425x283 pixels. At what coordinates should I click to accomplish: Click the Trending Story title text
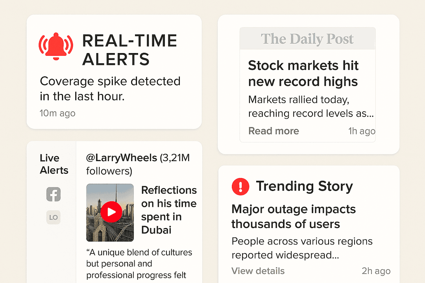click(304, 186)
